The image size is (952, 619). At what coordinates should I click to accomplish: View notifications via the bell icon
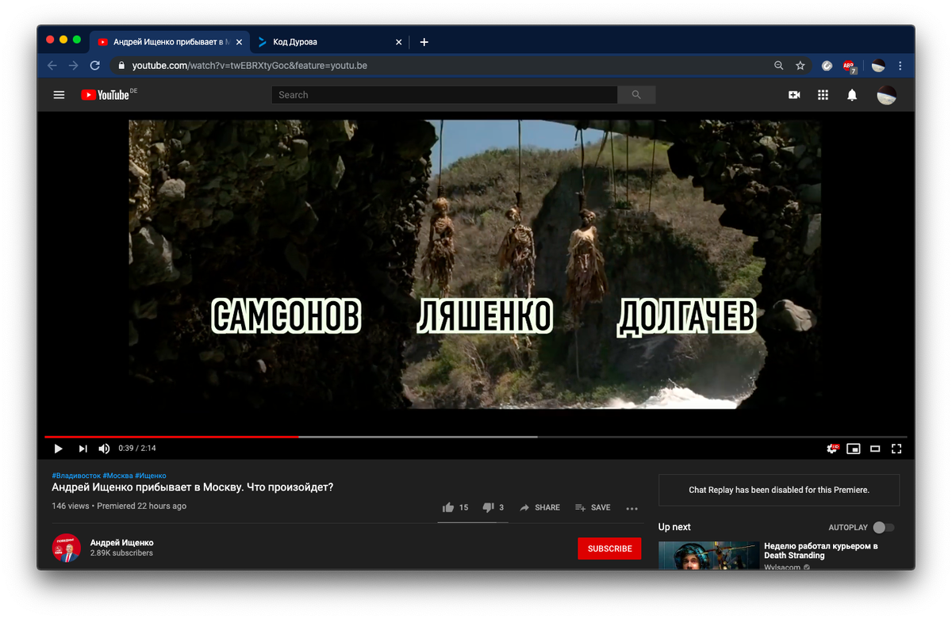pyautogui.click(x=852, y=95)
